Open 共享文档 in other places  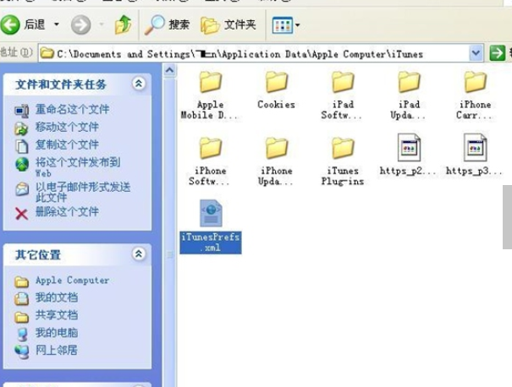coord(57,315)
